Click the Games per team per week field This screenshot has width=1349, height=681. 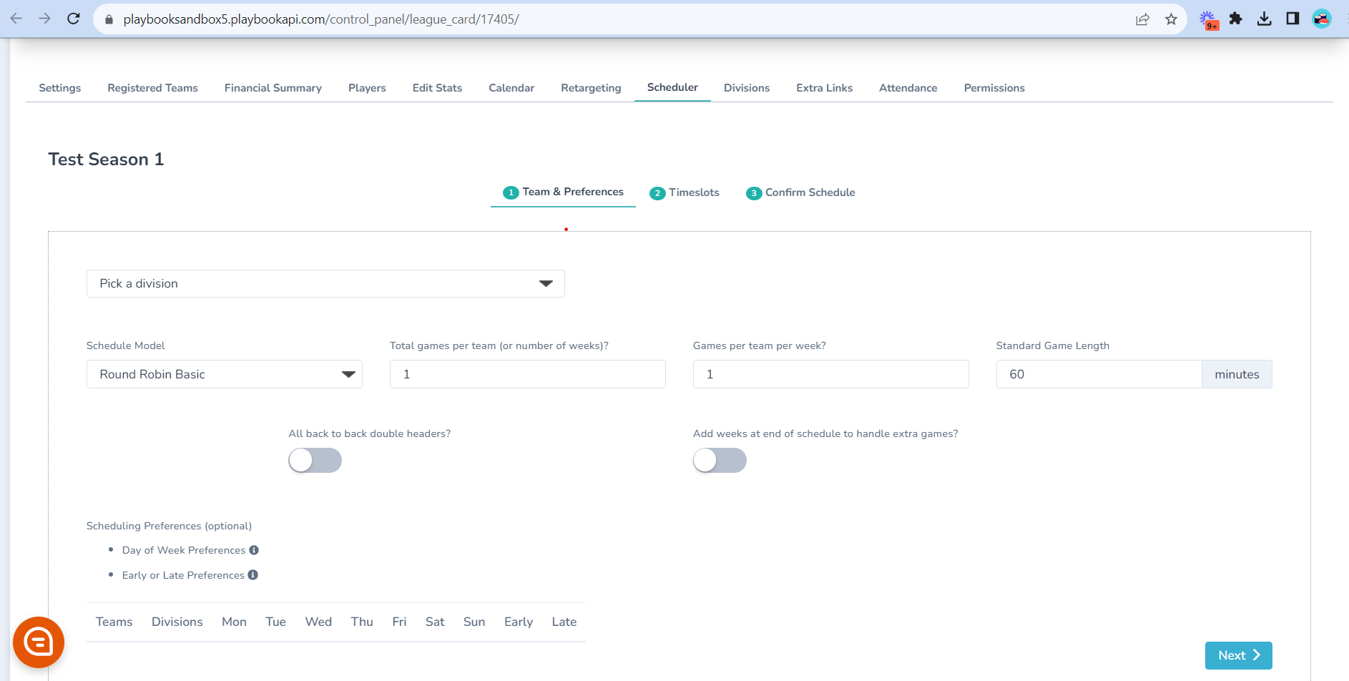point(831,374)
